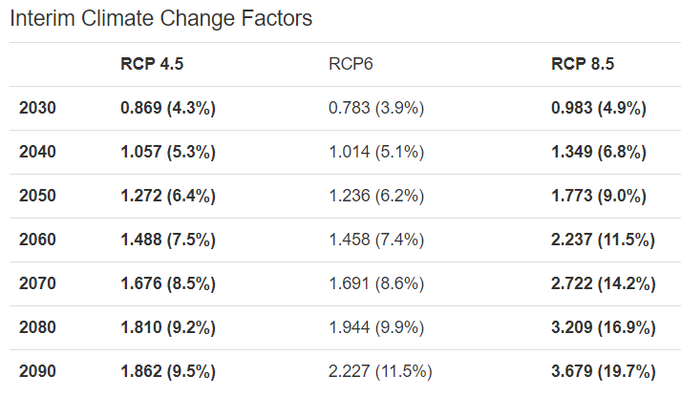Click the 2080 row label
Image resolution: width=681 pixels, height=397 pixels.
(x=37, y=327)
